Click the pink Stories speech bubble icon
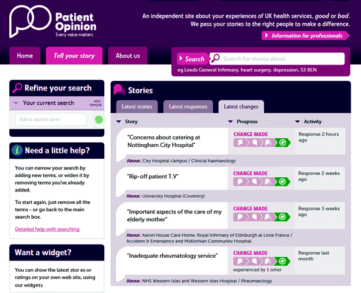Image resolution: width=361 pixels, height=293 pixels. 119,90
